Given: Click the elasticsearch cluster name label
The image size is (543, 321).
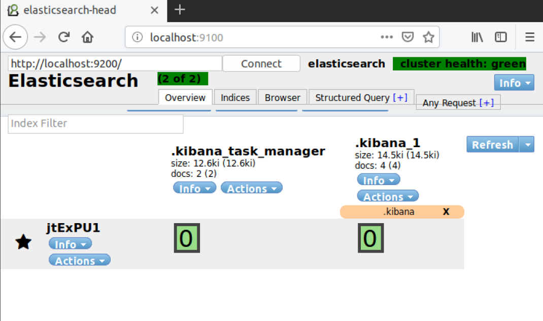Looking at the screenshot, I should pos(346,64).
